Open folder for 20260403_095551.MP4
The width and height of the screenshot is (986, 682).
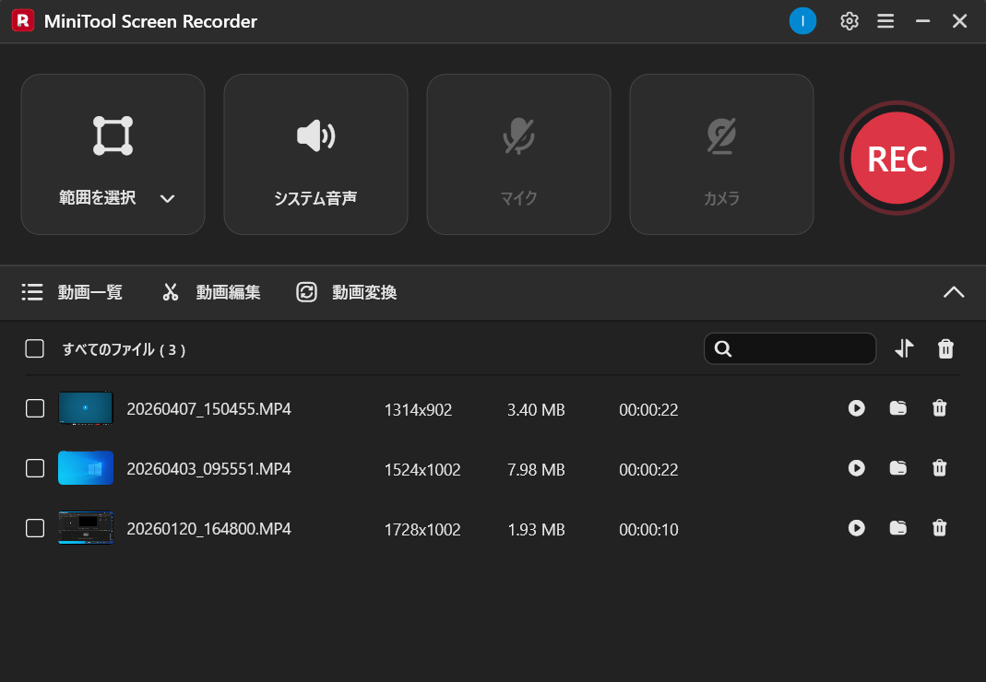coord(898,468)
